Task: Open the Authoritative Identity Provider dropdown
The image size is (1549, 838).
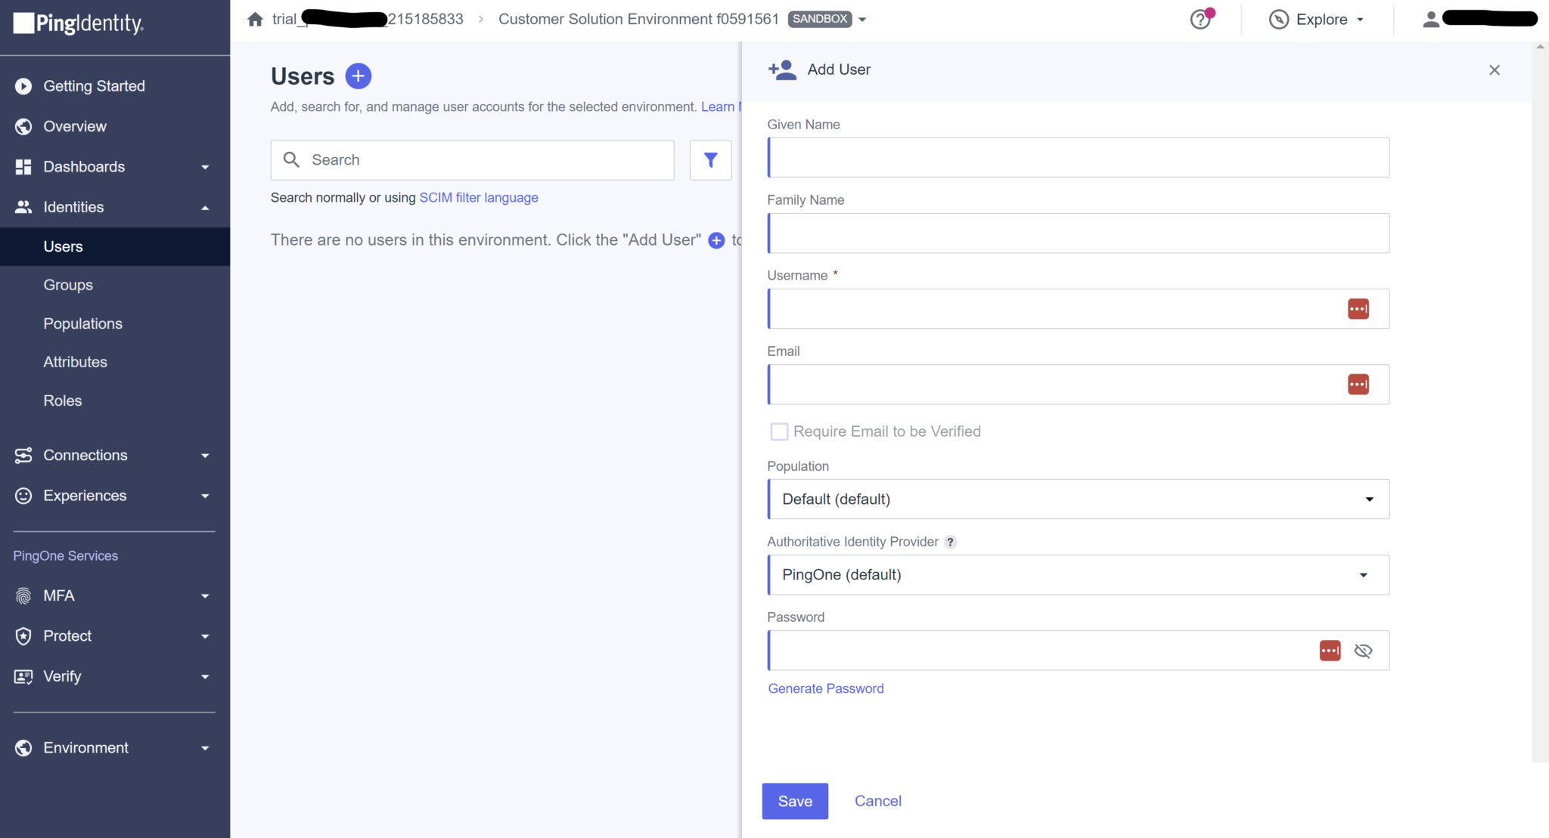Action: tap(1364, 574)
